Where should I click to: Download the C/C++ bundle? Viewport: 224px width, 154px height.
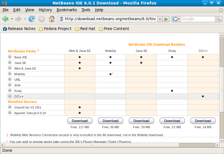click(203, 121)
